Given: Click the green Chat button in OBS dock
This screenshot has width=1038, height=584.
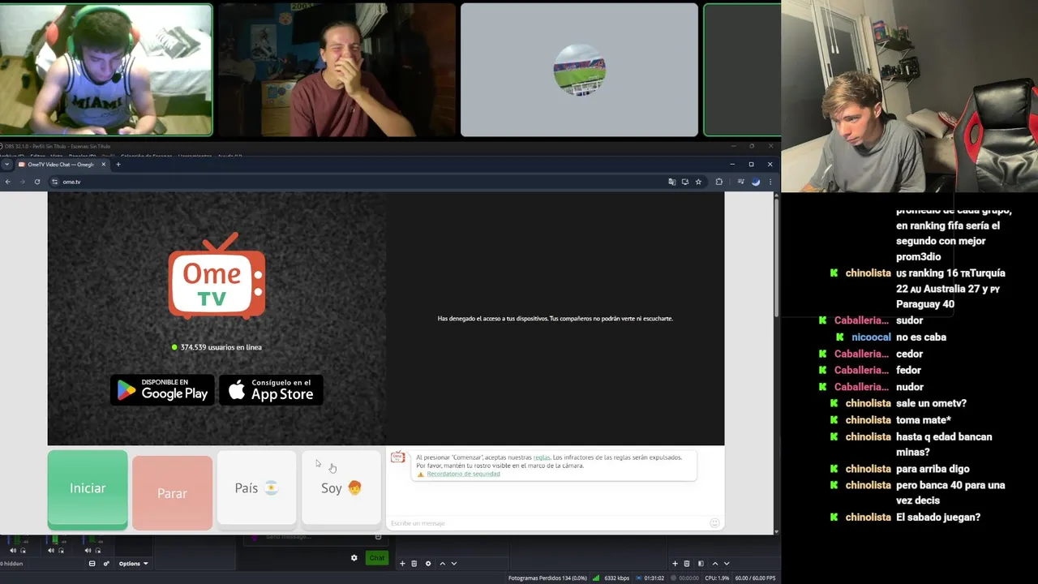Looking at the screenshot, I should click(x=377, y=558).
